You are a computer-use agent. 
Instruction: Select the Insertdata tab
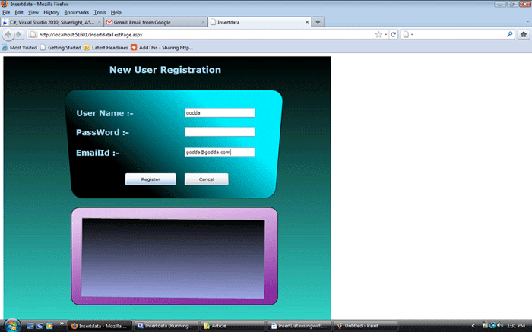tap(260, 22)
